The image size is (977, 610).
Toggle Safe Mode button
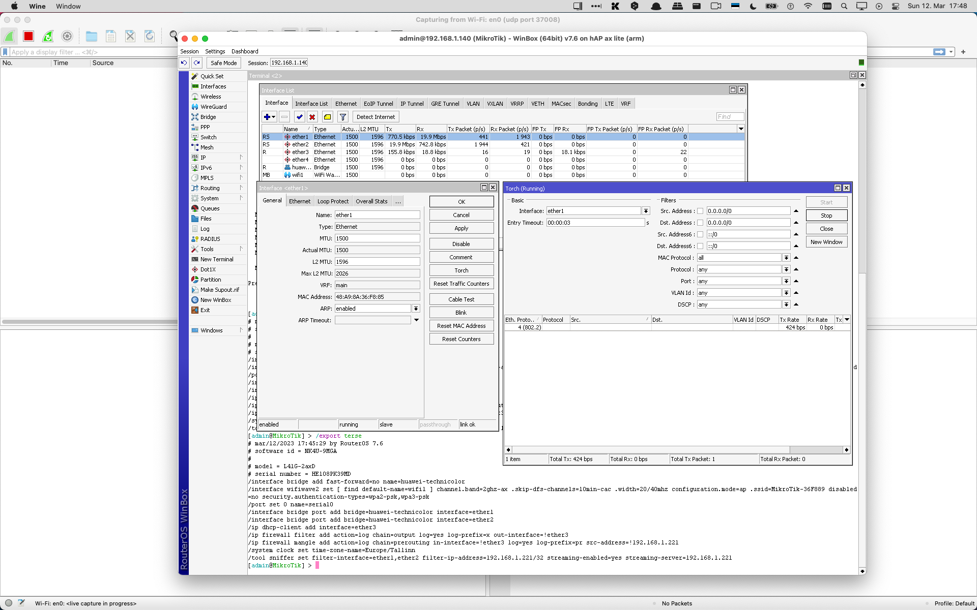[x=224, y=63]
